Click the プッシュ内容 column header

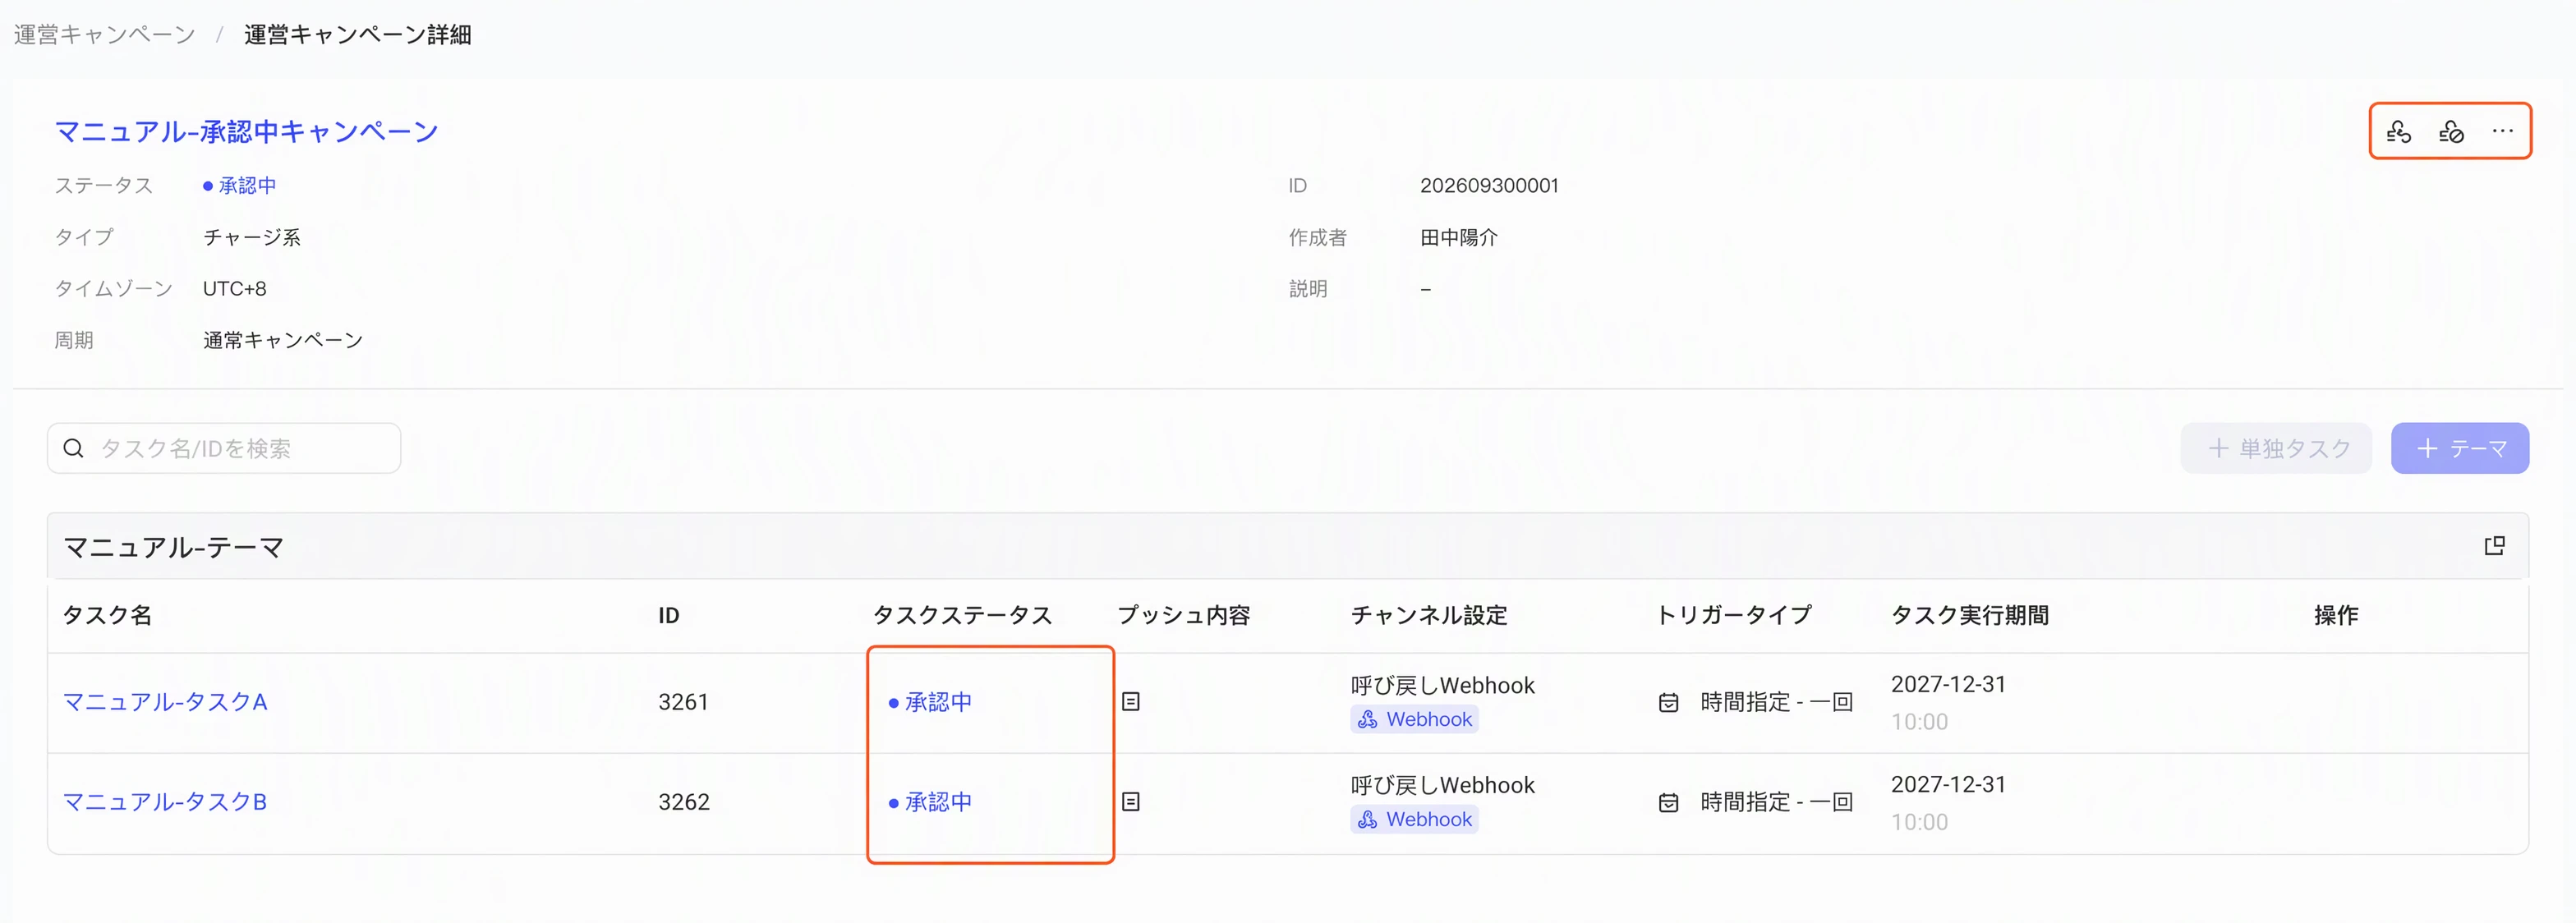click(1183, 615)
